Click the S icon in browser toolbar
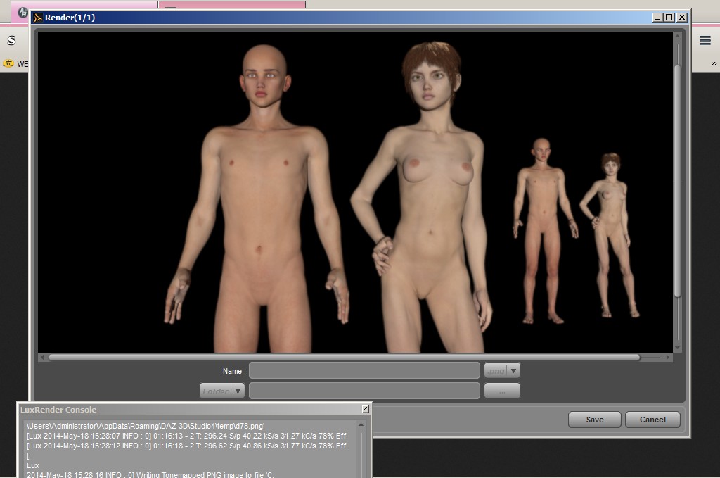 pyautogui.click(x=11, y=40)
